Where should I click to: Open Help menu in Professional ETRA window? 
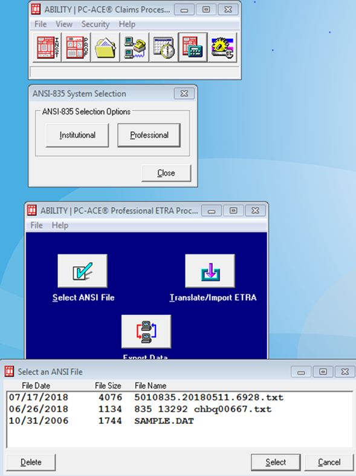[x=60, y=225]
